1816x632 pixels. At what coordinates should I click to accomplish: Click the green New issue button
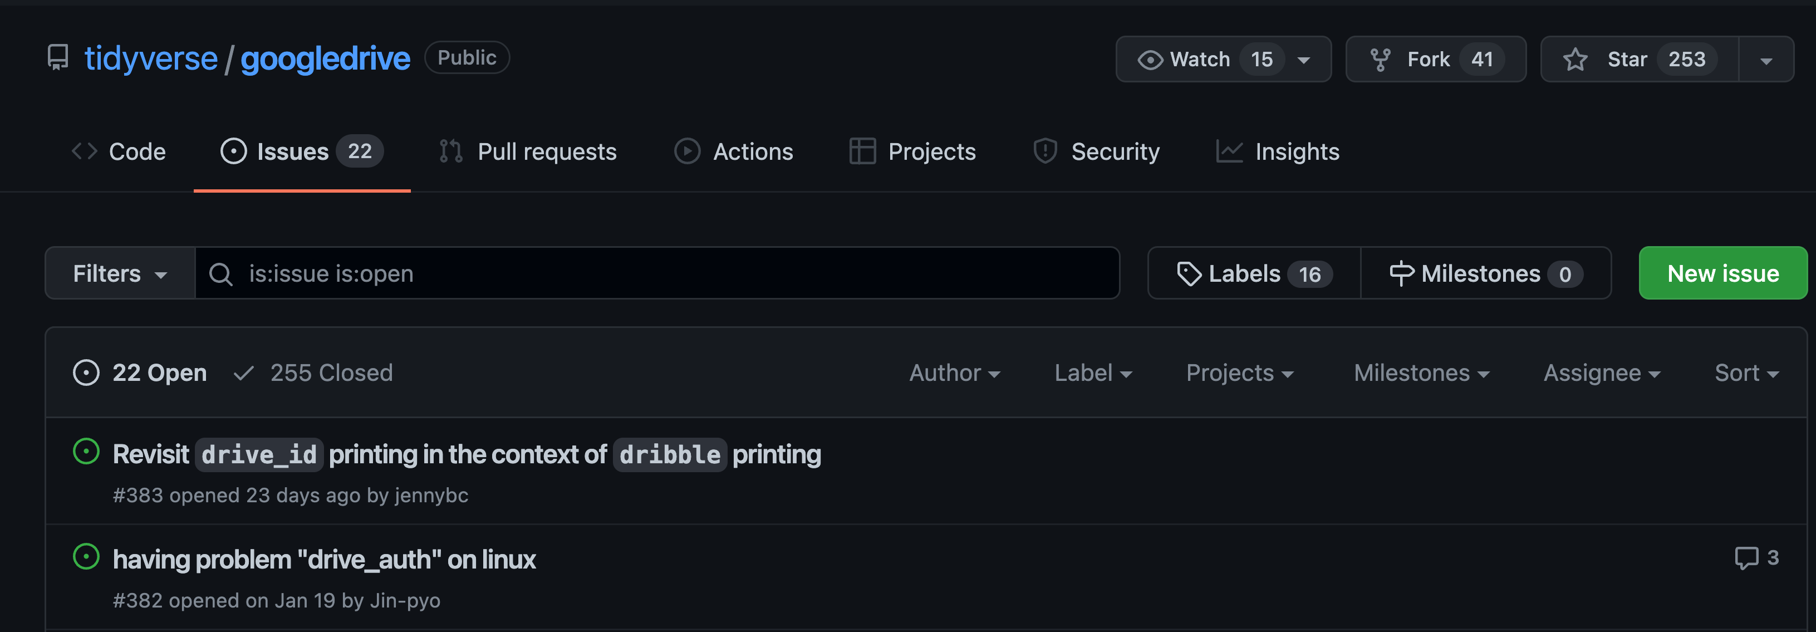[x=1722, y=273]
